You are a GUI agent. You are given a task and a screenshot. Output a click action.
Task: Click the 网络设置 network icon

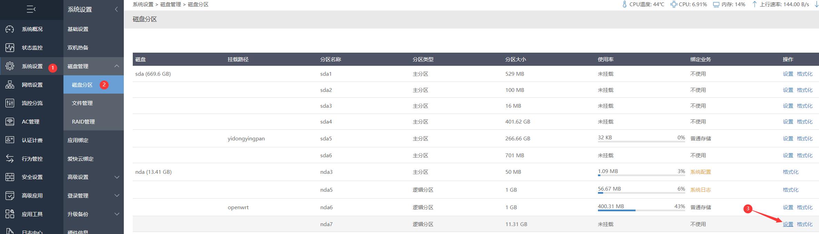click(x=10, y=85)
